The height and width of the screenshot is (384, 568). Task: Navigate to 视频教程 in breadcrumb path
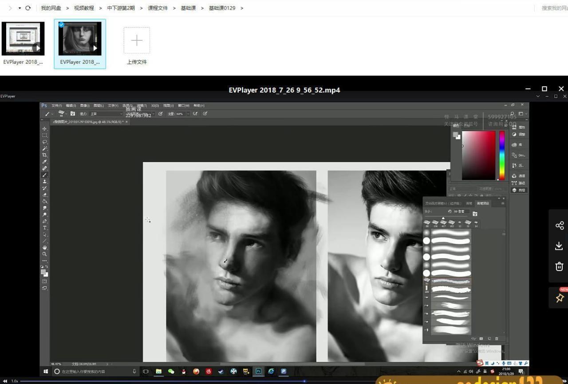(x=84, y=8)
